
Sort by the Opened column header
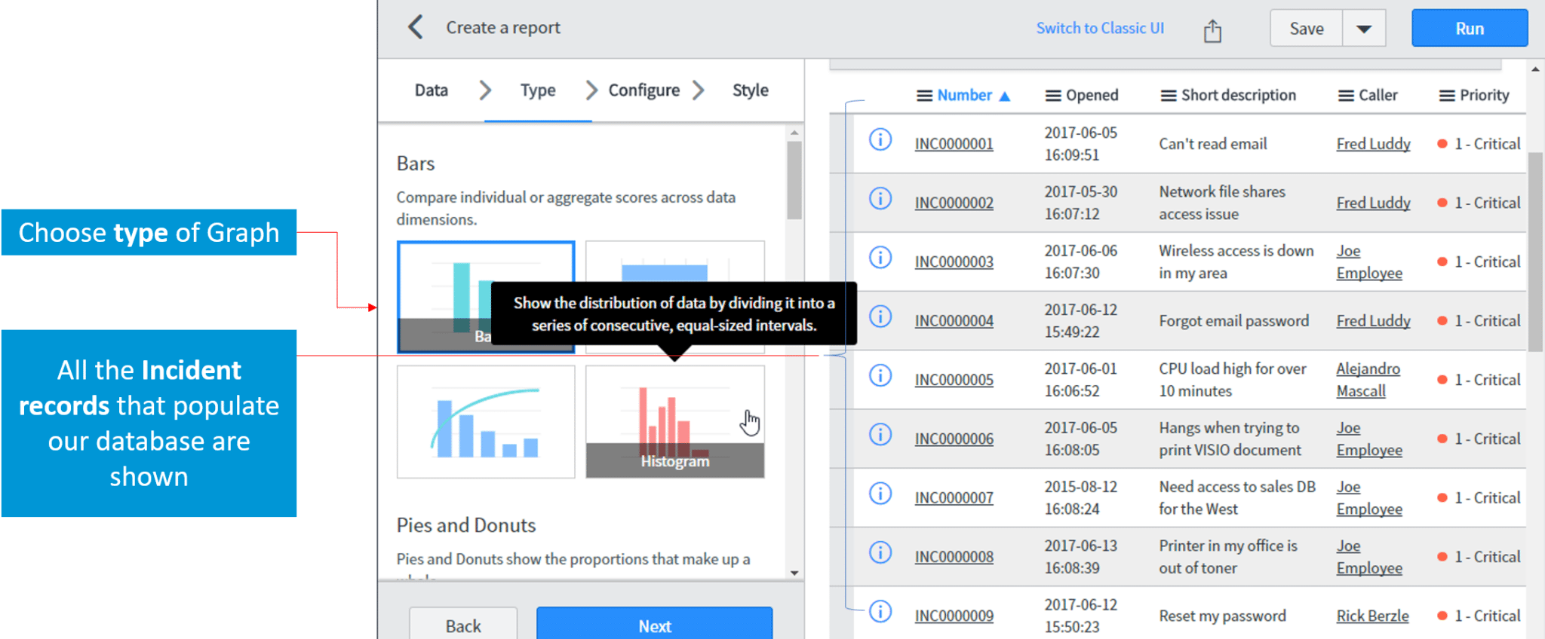tap(1092, 95)
